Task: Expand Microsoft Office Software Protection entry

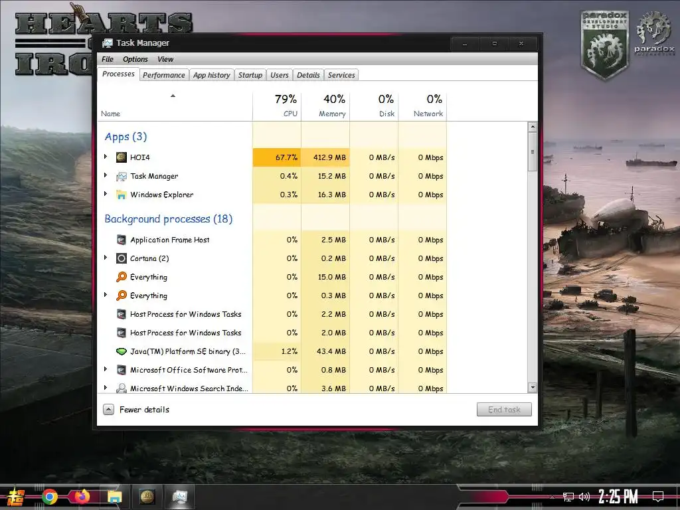Action: point(106,369)
